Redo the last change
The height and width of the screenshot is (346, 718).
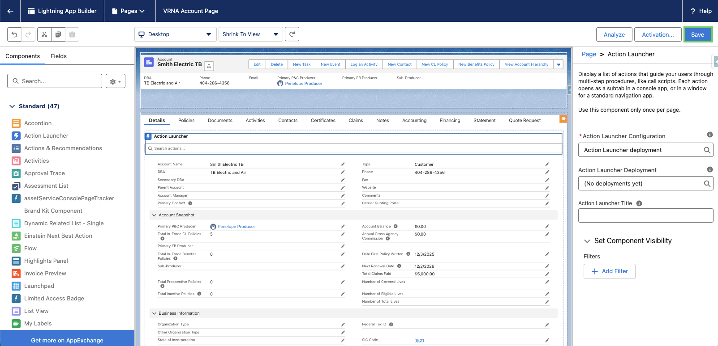[x=29, y=34]
